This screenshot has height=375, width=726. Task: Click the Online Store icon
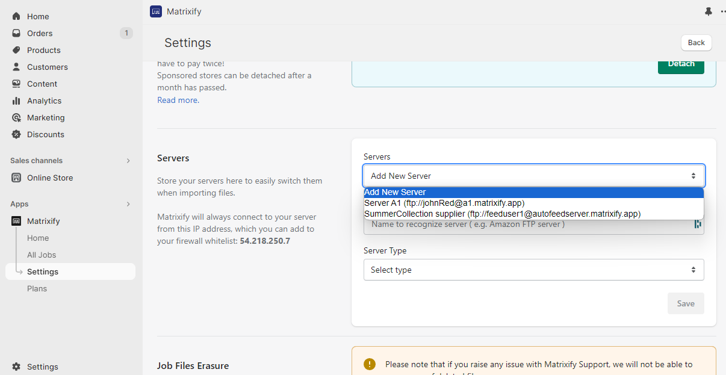tap(16, 178)
